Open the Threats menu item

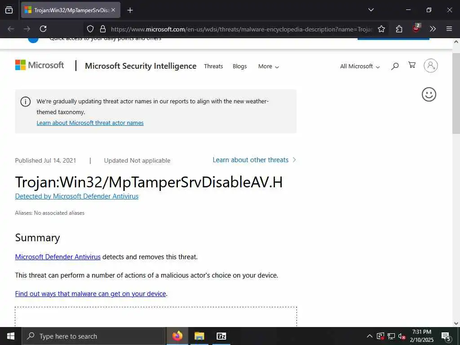point(213,66)
